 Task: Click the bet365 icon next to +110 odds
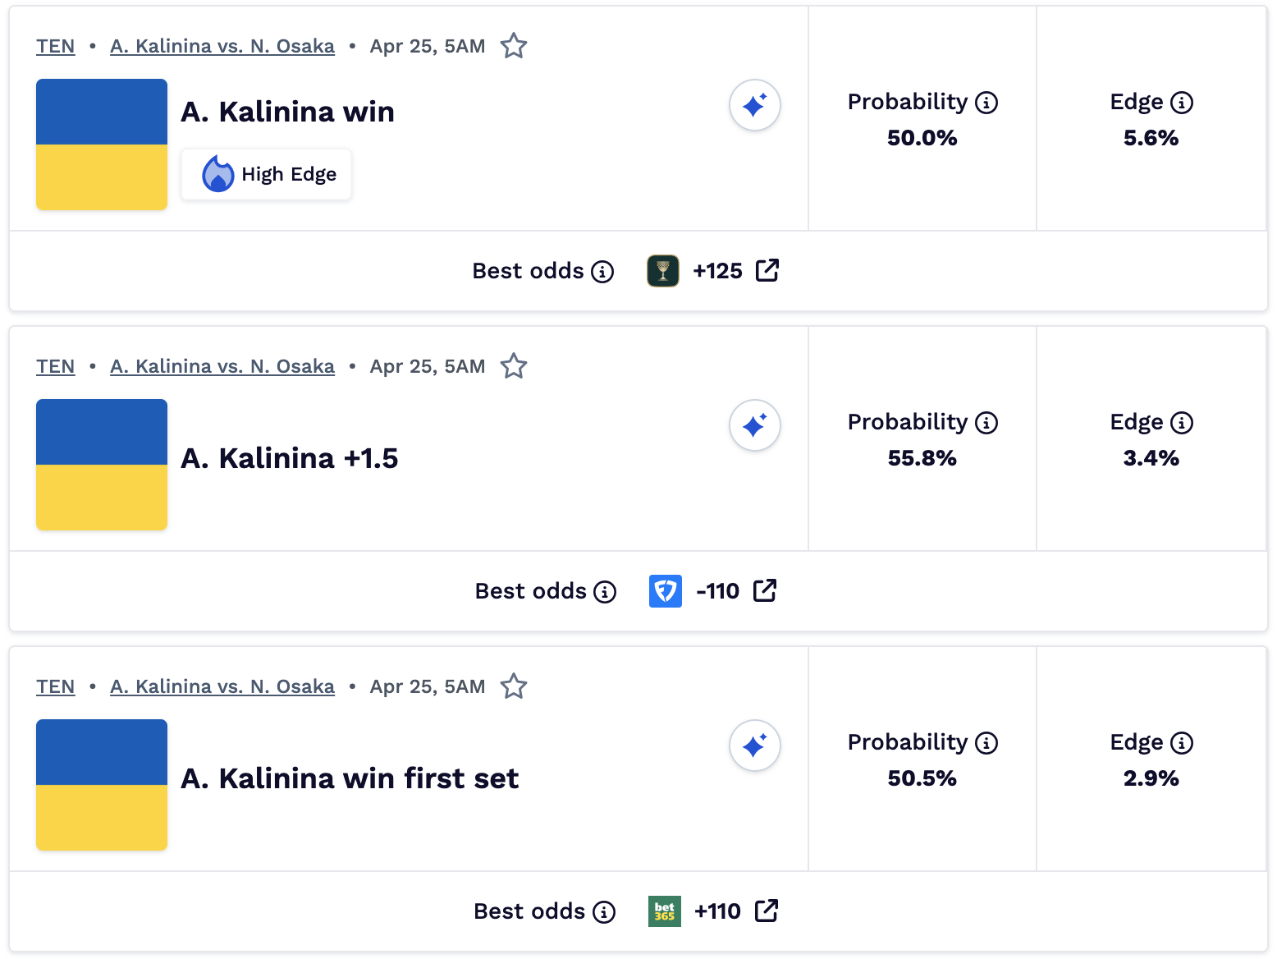pos(663,911)
